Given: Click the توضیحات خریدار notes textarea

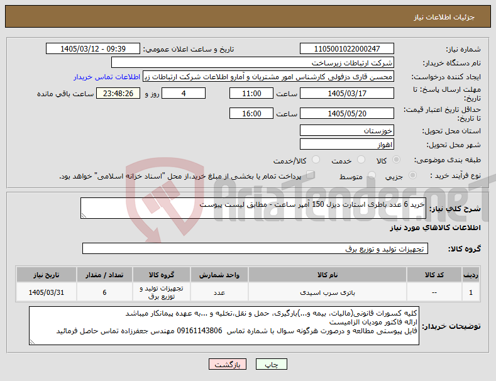Looking at the screenshot, I should coord(224,326).
